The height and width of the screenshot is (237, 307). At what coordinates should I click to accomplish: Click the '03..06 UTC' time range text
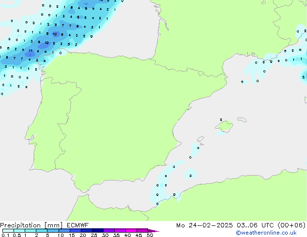pyautogui.click(x=255, y=225)
